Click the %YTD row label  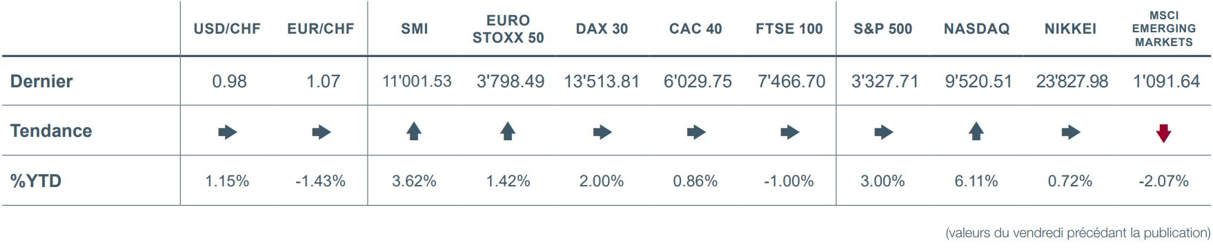point(36,181)
